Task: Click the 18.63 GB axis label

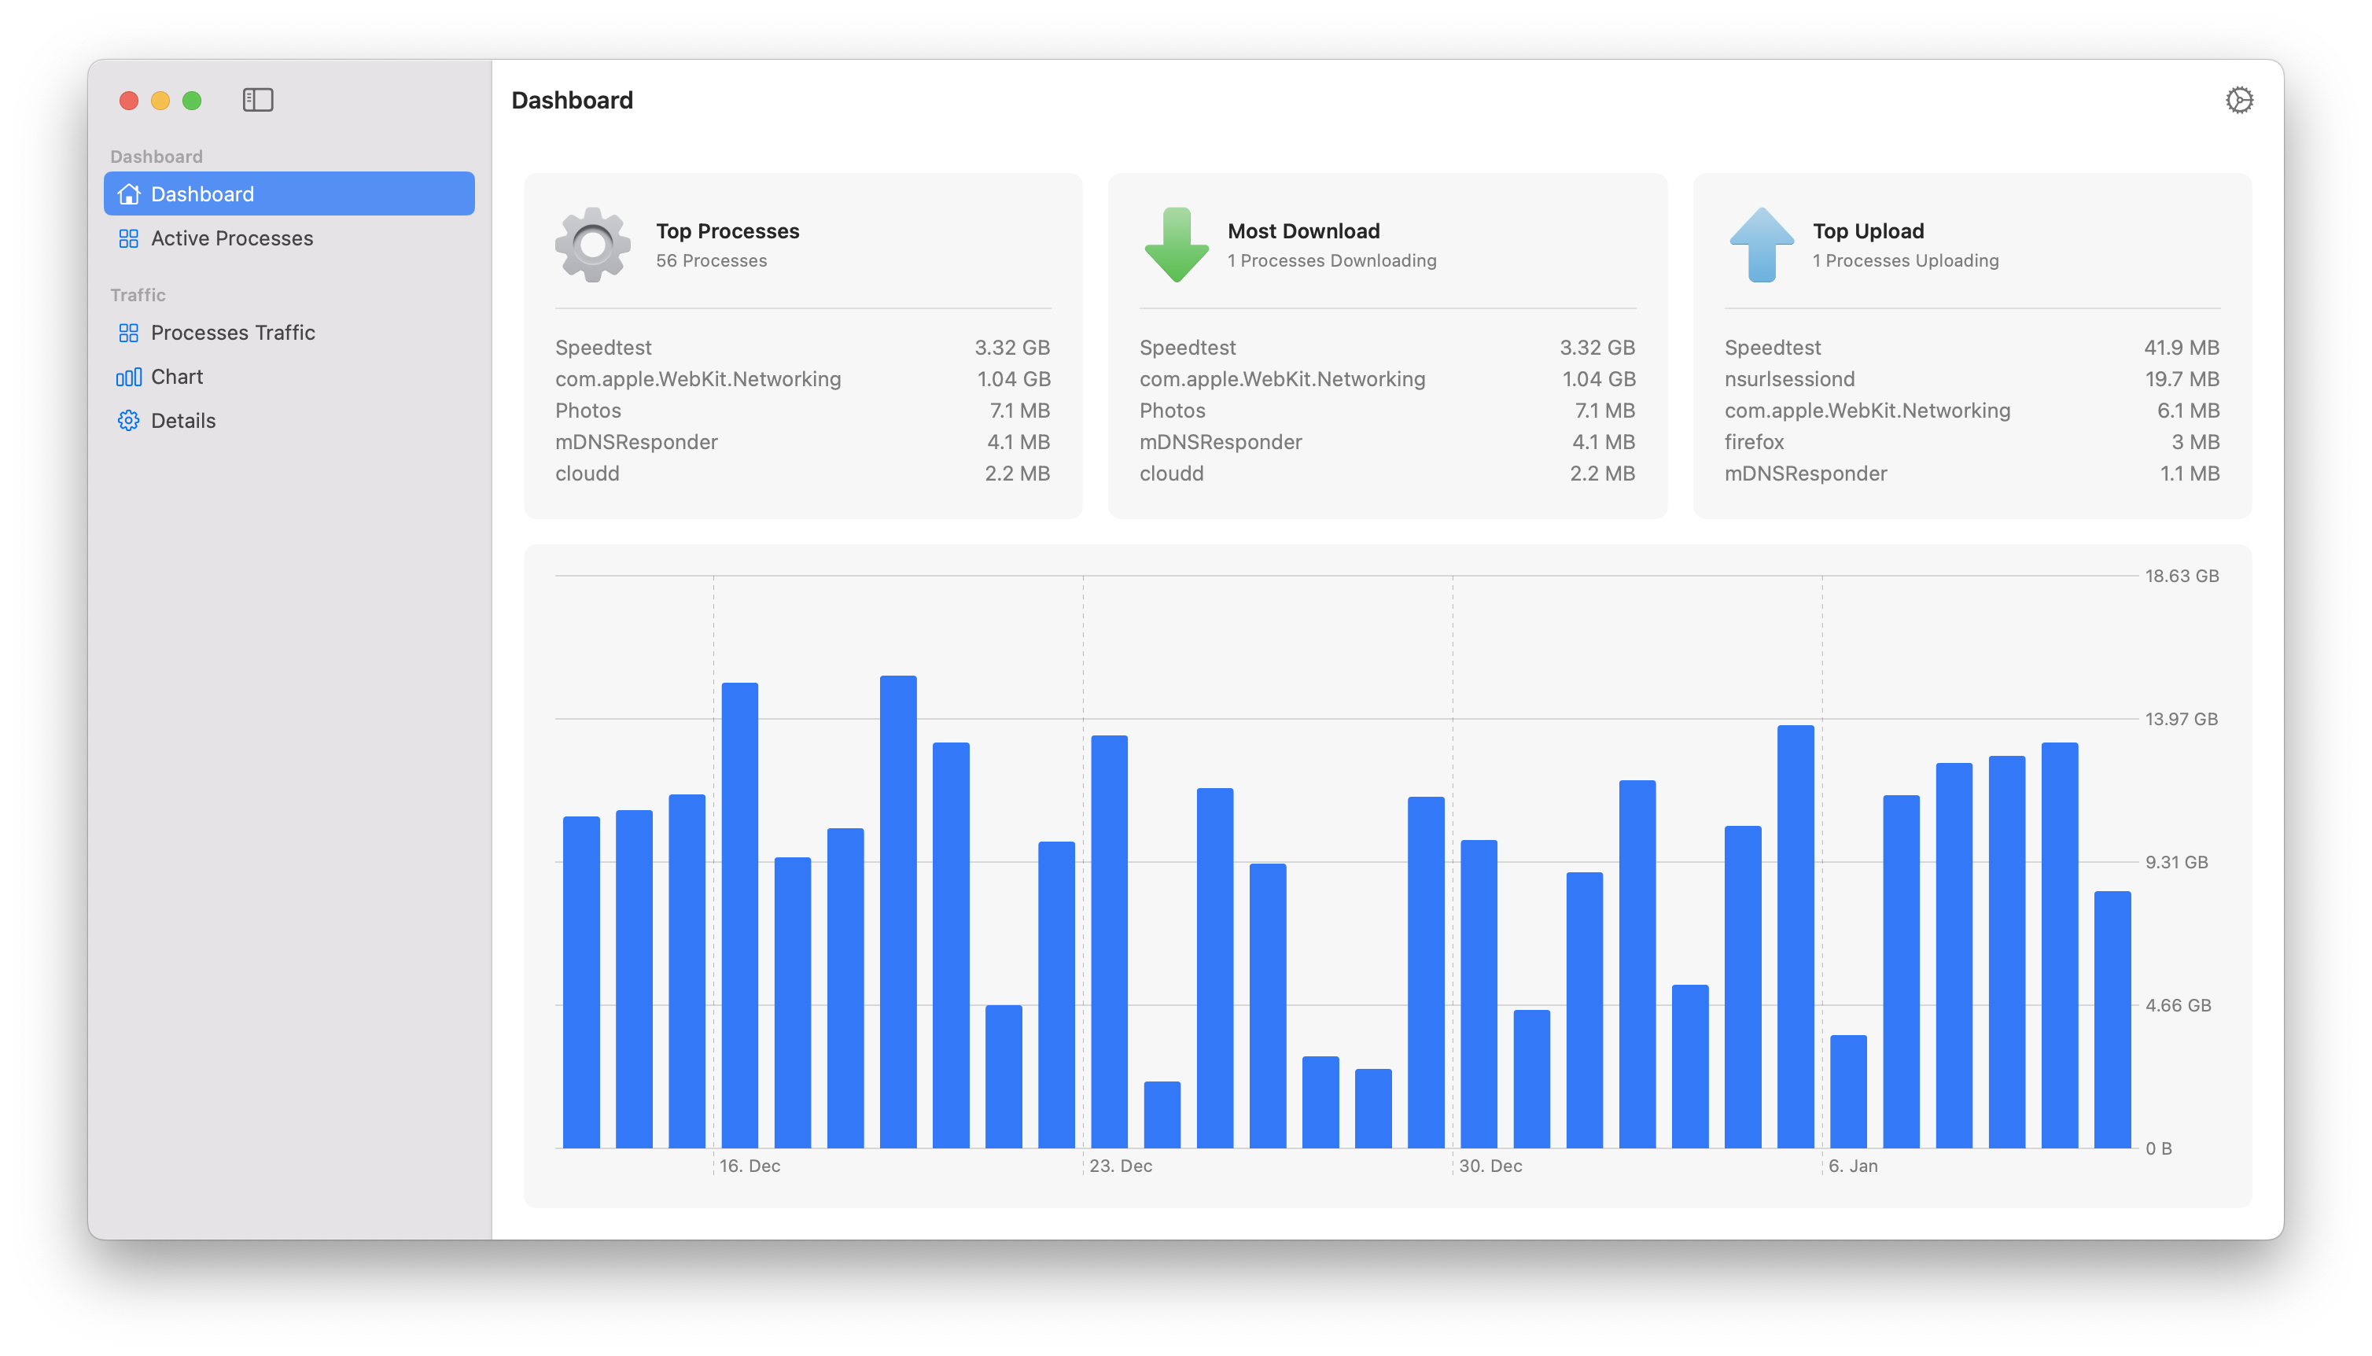Action: [x=2181, y=576]
